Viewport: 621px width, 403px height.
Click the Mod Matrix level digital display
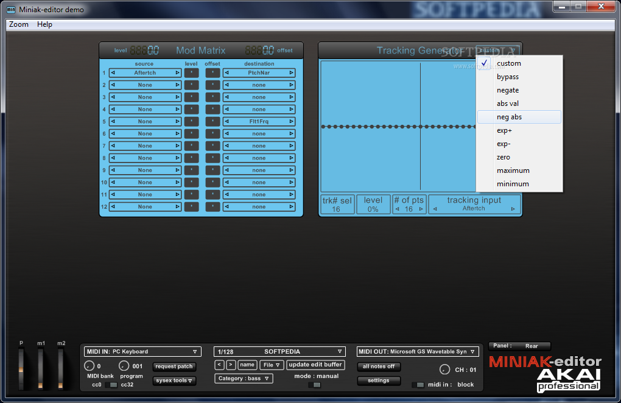click(x=144, y=51)
